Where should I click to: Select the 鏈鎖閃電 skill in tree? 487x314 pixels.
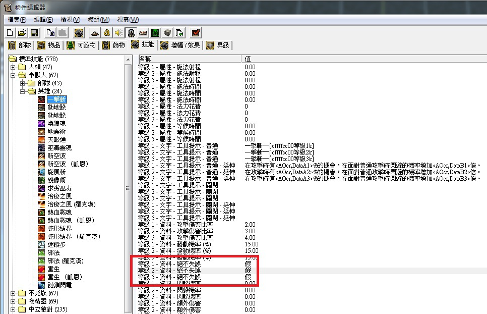(59, 285)
